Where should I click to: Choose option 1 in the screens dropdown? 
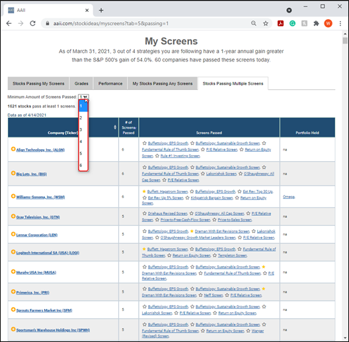83,106
